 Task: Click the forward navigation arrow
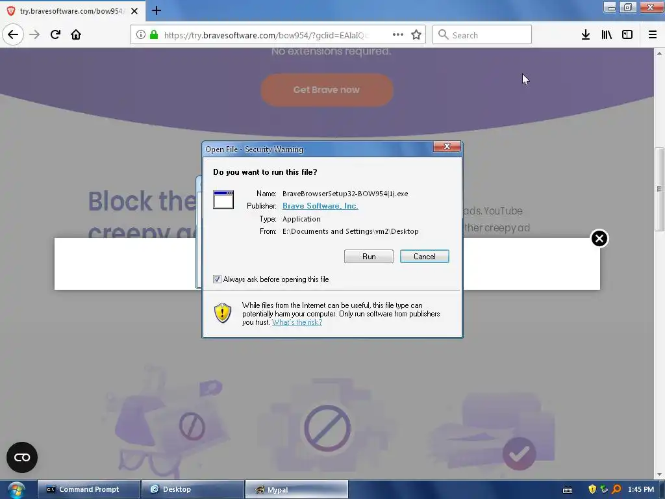point(34,34)
